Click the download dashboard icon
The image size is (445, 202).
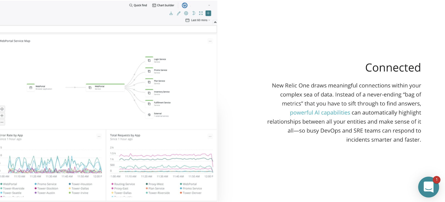[171, 13]
